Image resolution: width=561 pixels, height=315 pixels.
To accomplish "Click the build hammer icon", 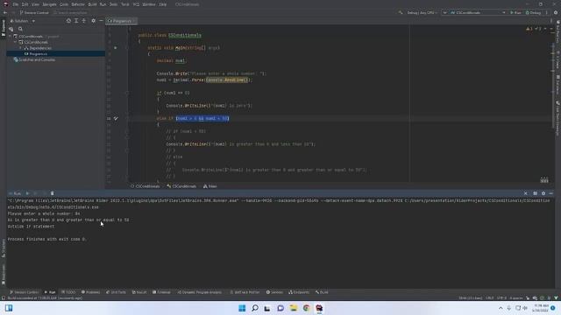I will tap(401, 12).
